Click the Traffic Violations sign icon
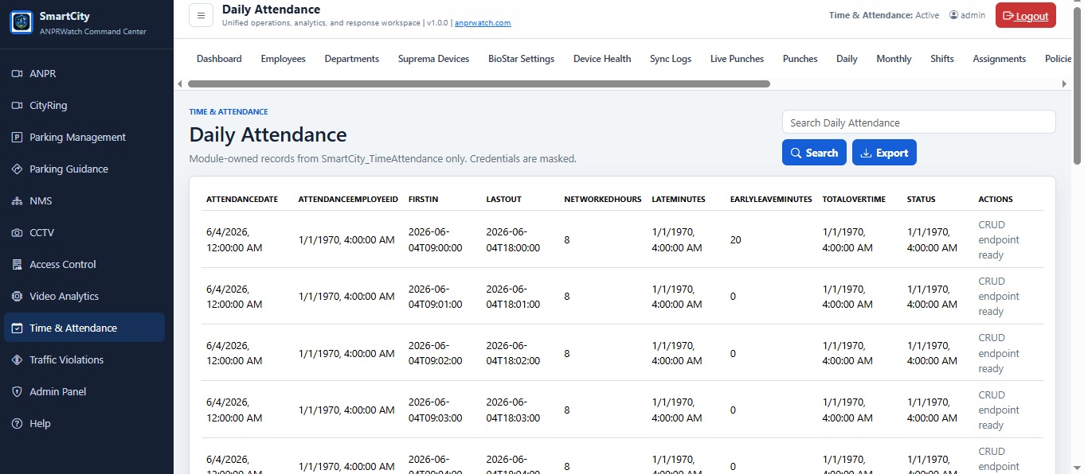This screenshot has width=1088, height=474. pyautogui.click(x=17, y=359)
